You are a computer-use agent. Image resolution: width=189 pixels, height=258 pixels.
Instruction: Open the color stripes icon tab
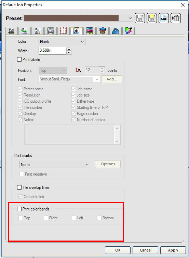[x=90, y=31]
